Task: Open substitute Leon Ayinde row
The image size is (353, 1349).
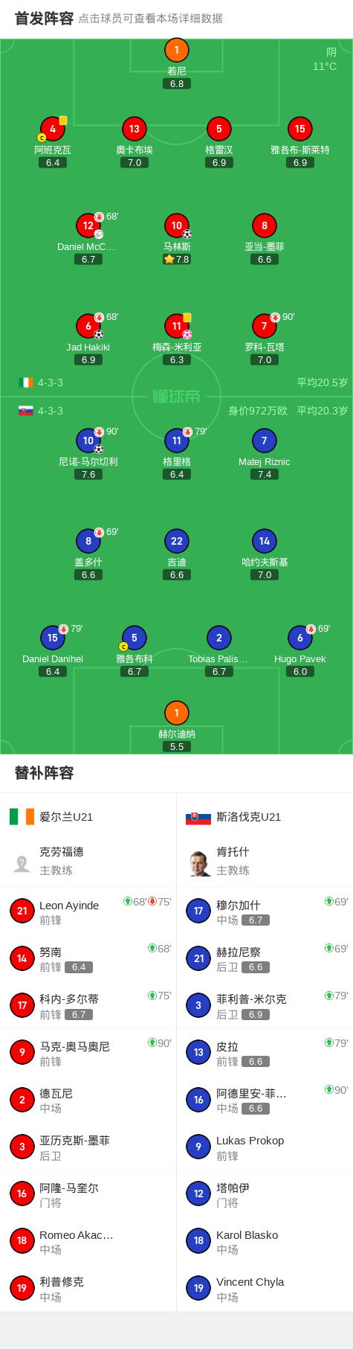Action: (88, 911)
